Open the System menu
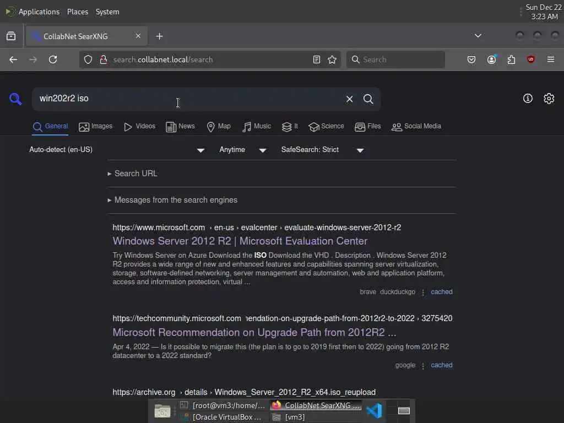 tap(107, 12)
